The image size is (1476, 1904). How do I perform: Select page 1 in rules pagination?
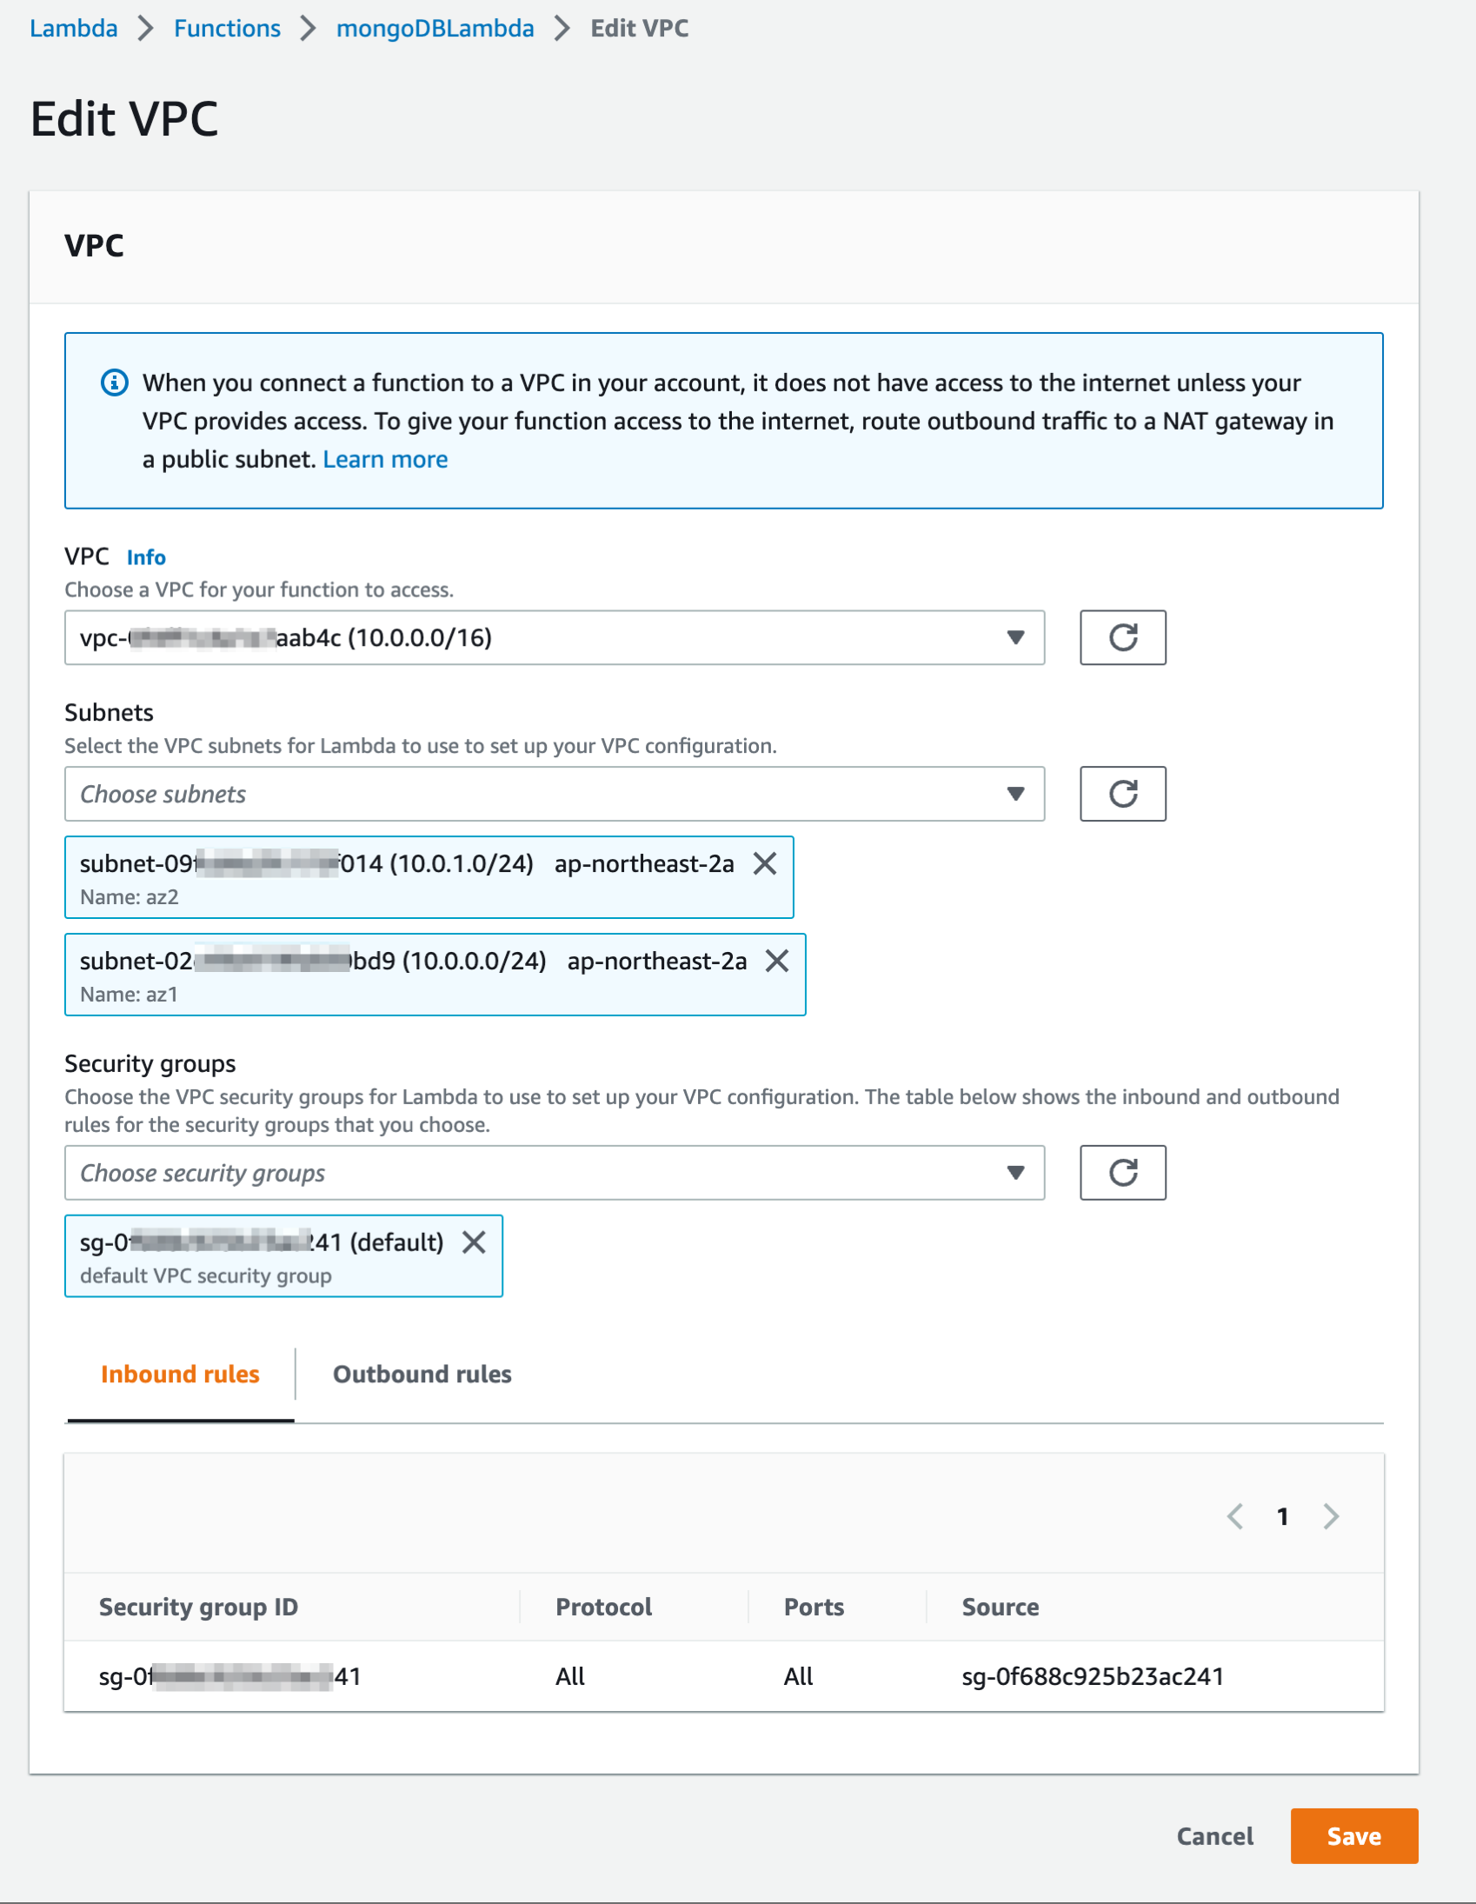(1283, 1517)
